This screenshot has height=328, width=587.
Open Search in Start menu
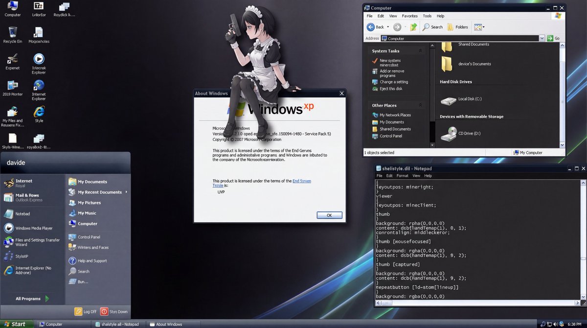79,271
